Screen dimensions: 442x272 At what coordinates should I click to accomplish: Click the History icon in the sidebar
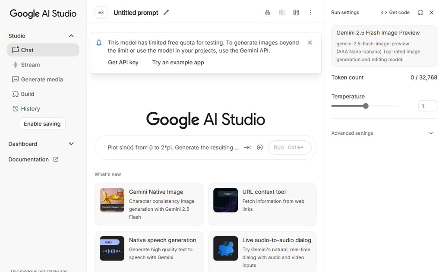point(15,108)
